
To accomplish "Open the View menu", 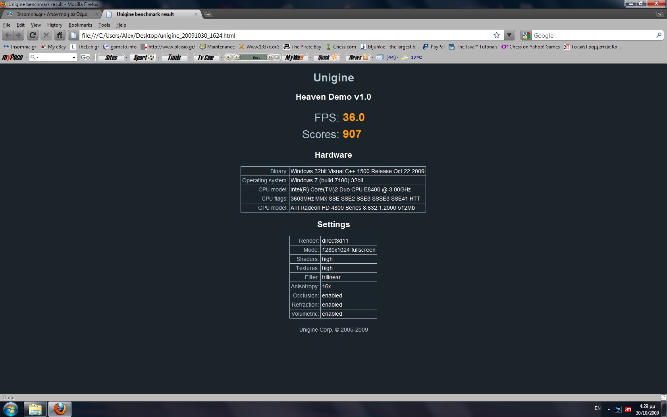I will [x=36, y=25].
